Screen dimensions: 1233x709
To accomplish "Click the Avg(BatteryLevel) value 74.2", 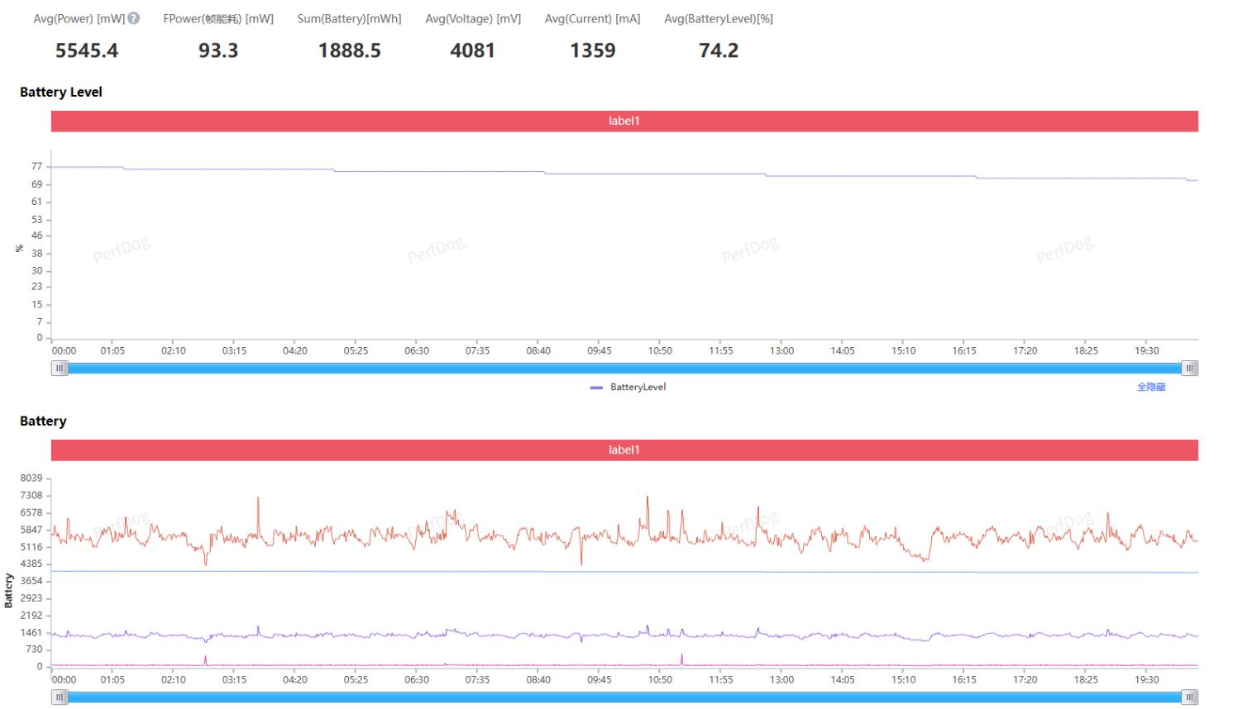I will [x=718, y=51].
